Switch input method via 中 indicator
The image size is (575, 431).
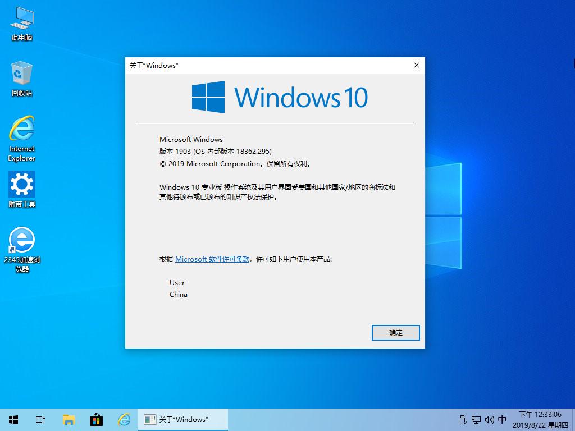pos(502,420)
